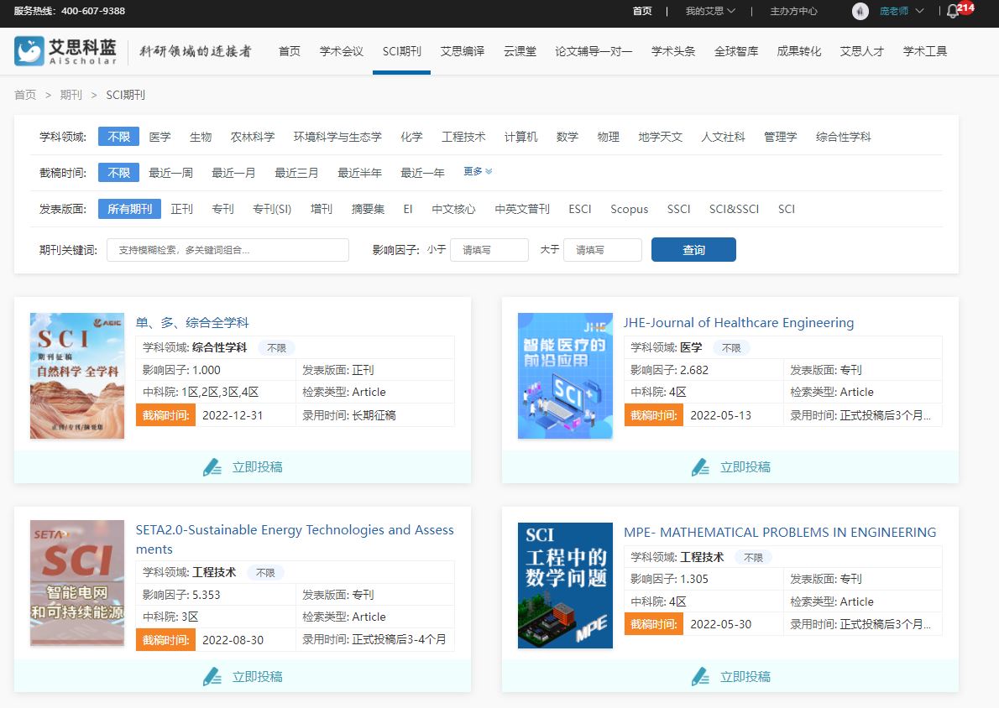Viewport: 999px width, 708px height.
Task: Open SETA 智能电网 cover thumbnail
Action: (77, 583)
